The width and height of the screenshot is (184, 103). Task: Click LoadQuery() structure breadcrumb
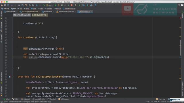click(40, 15)
